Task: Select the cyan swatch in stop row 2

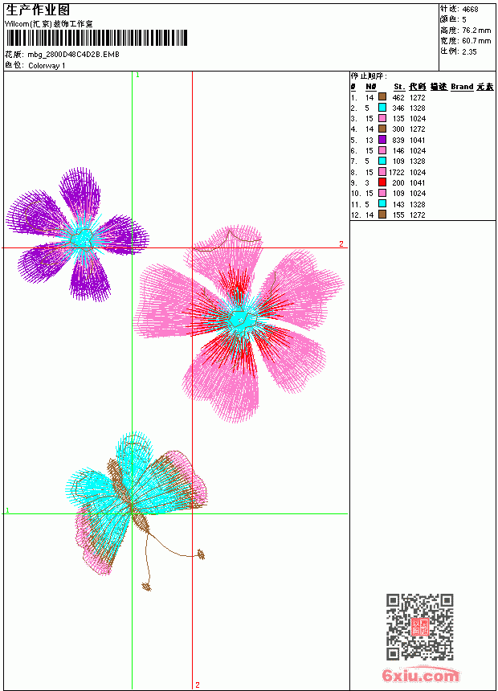Action: (382, 108)
